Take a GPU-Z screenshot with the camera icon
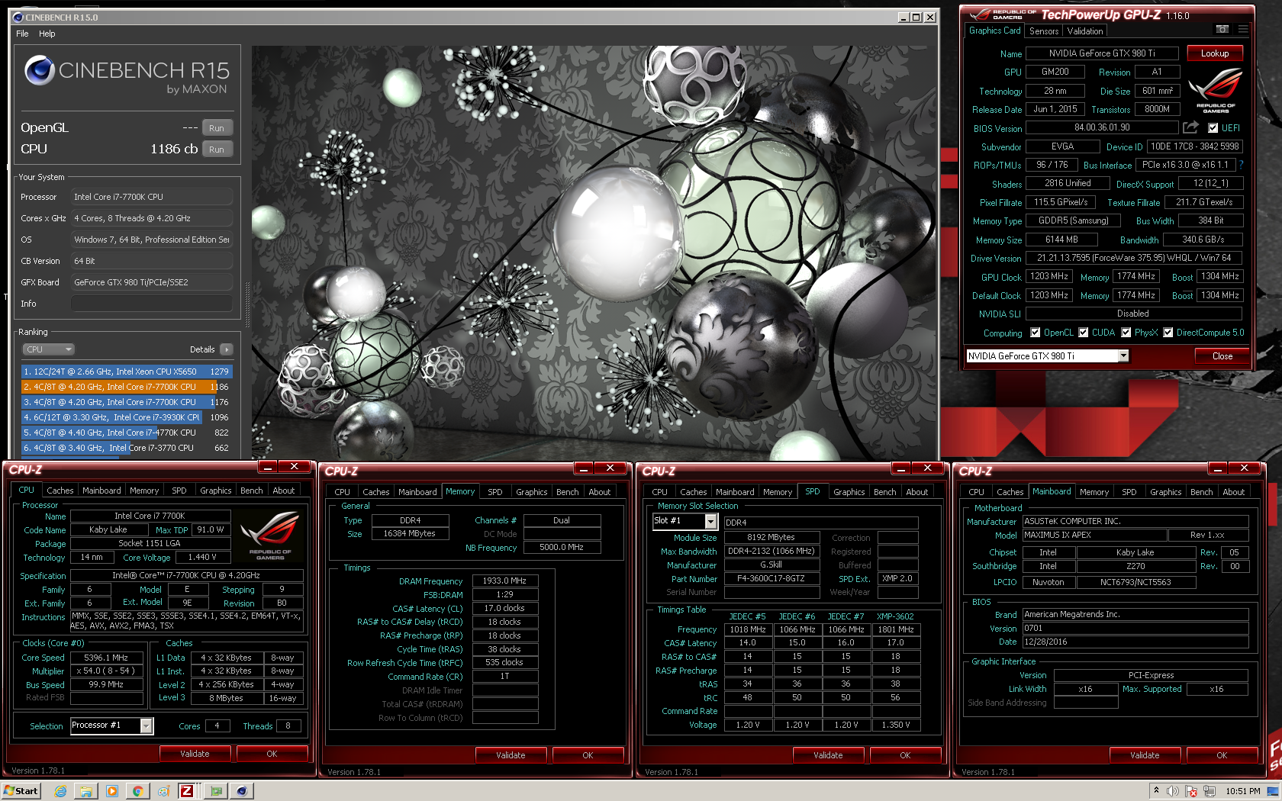The image size is (1282, 801). click(x=1222, y=30)
